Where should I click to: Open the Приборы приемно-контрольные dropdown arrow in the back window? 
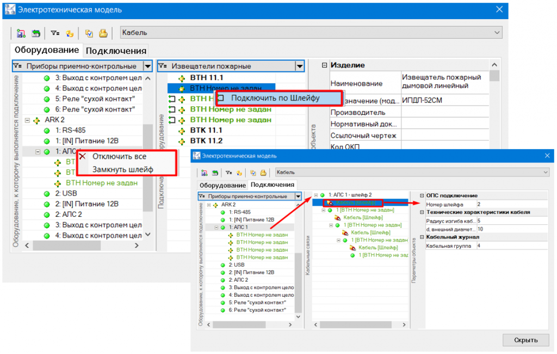click(x=147, y=66)
